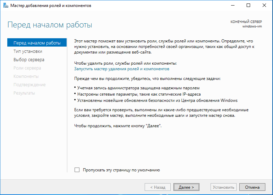The image size is (273, 195).
Task: Click the 'Далее >' button
Action: pos(186,187)
